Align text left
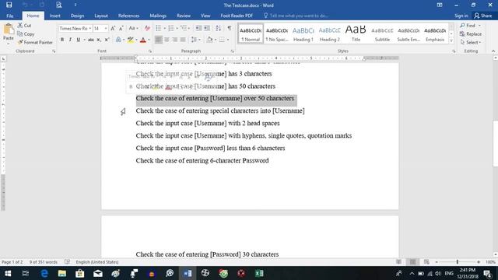This screenshot has width=498, height=280. [x=159, y=40]
